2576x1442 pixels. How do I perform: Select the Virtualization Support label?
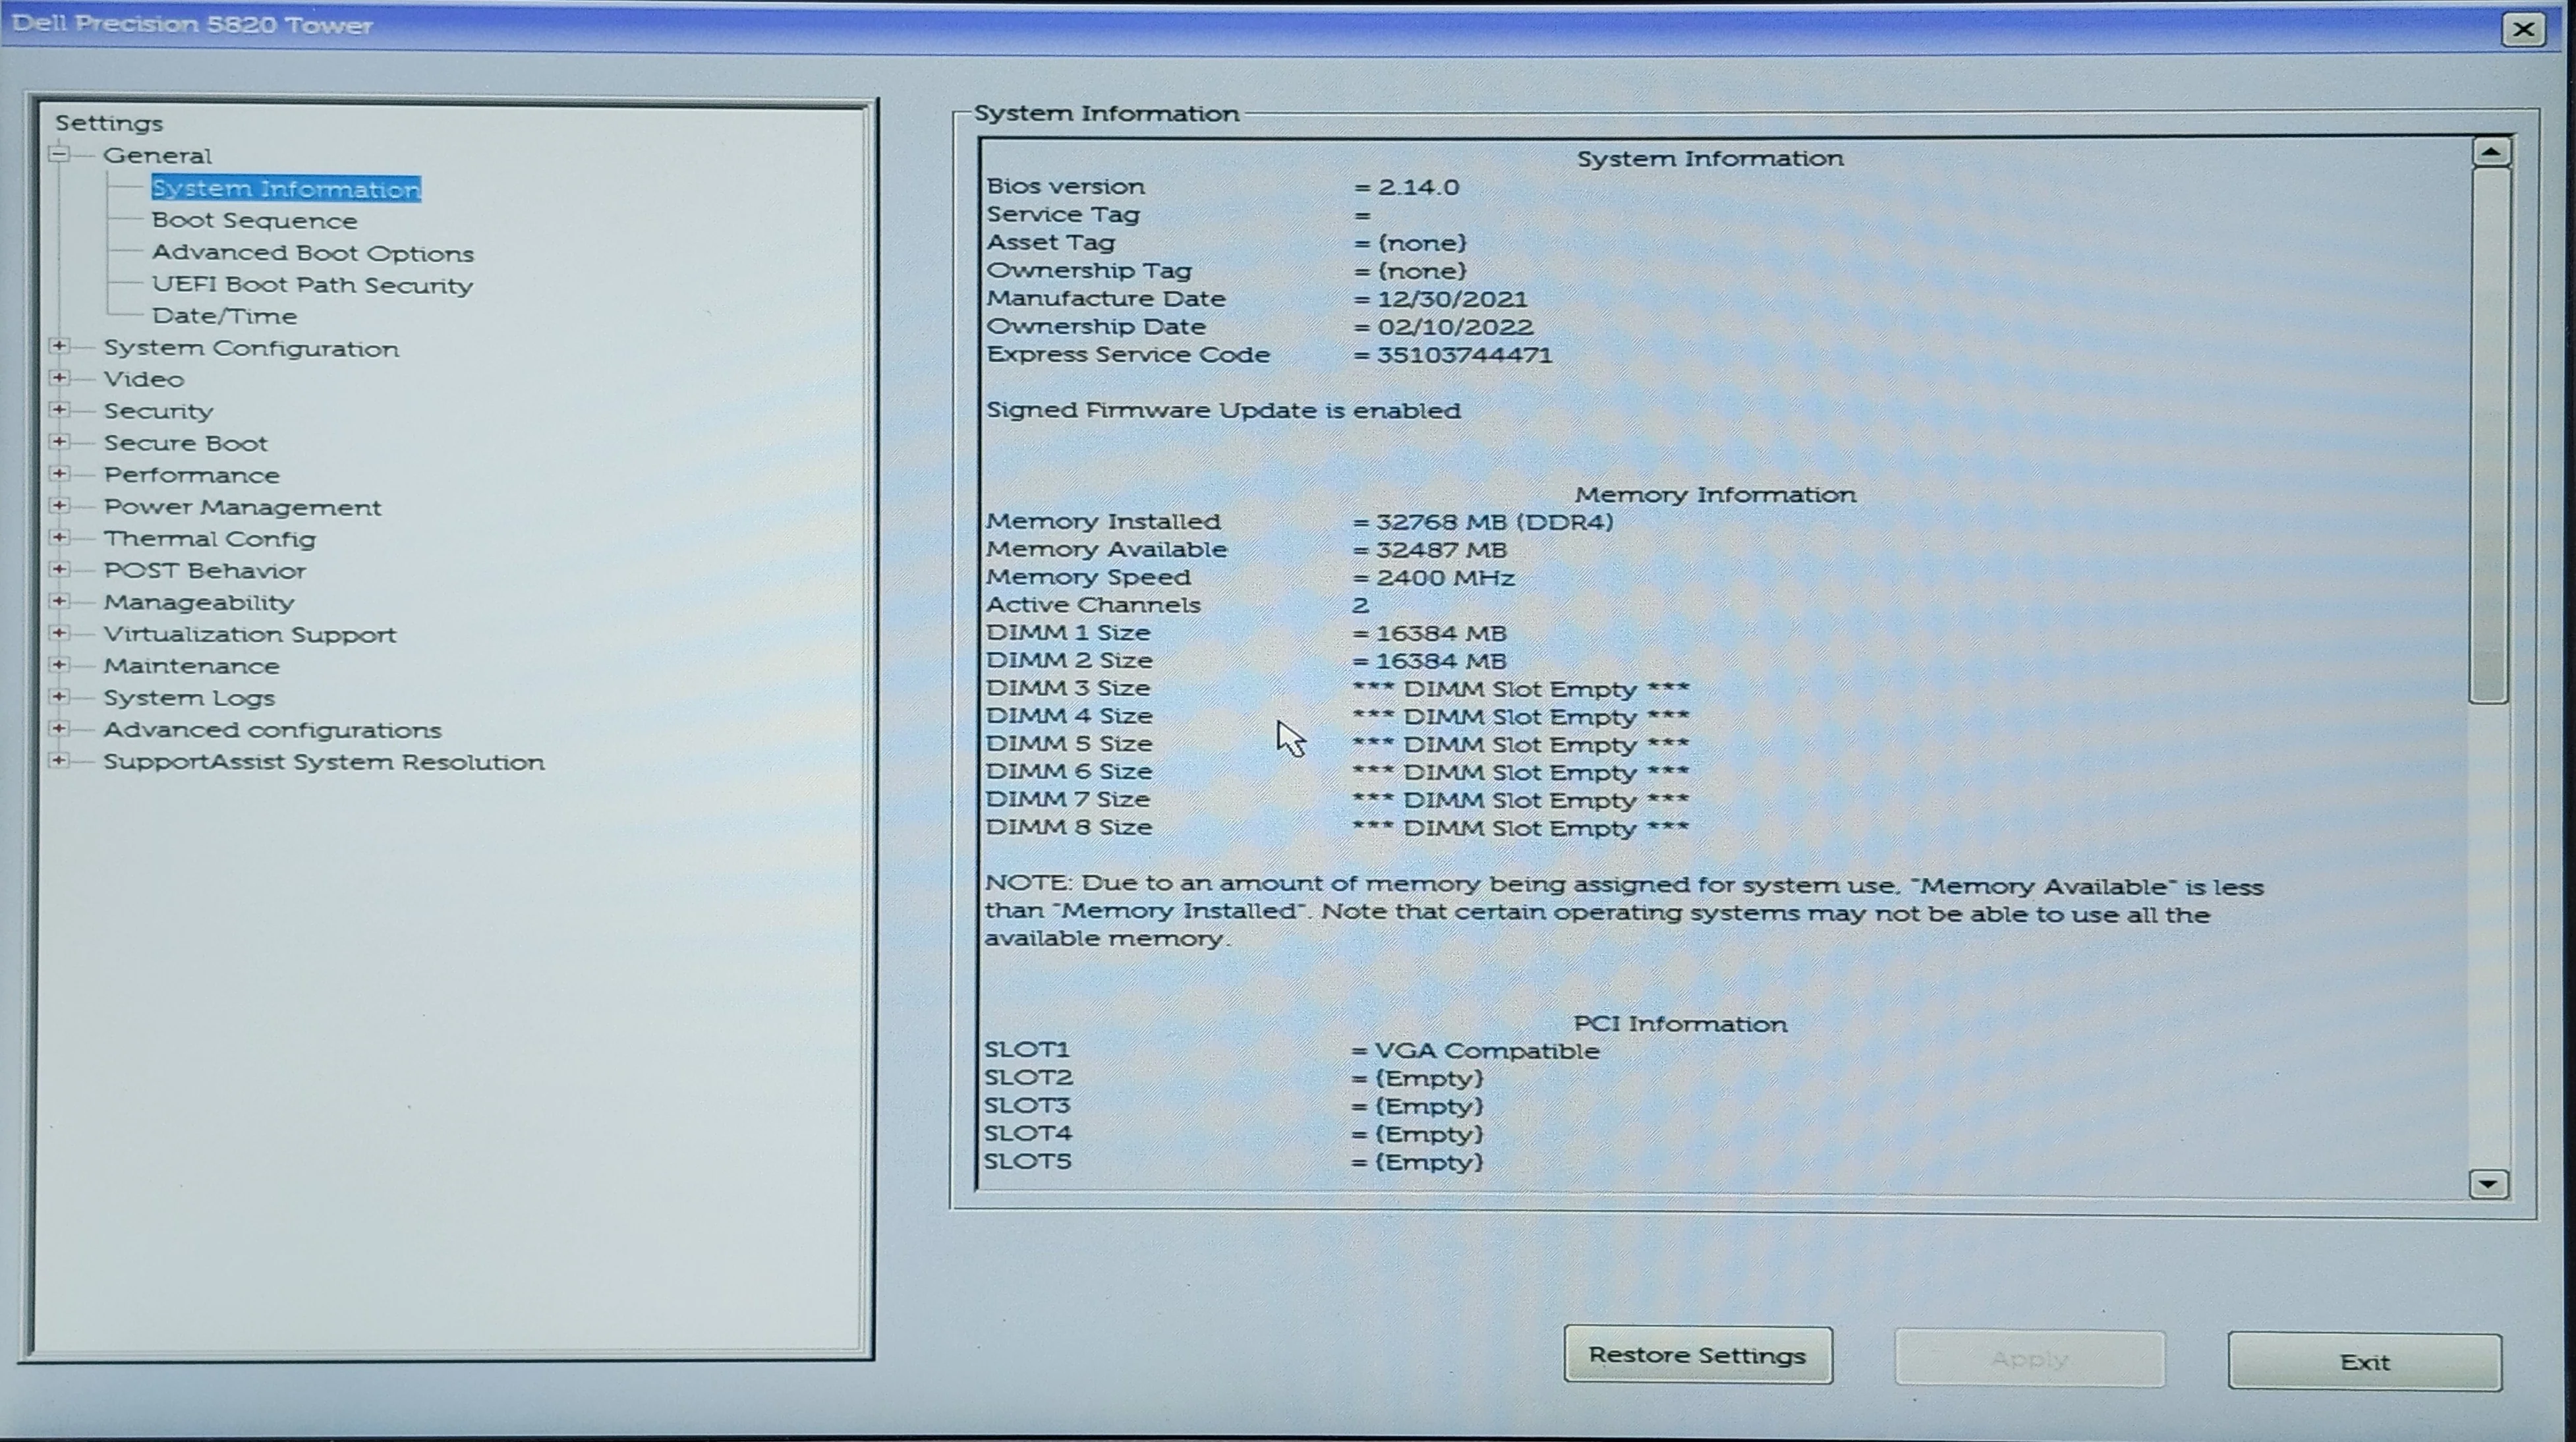click(x=249, y=634)
